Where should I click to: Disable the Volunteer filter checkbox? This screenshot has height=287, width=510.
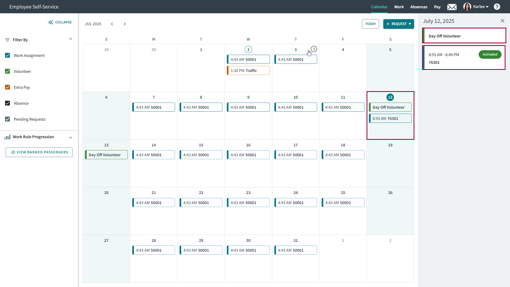coord(7,71)
